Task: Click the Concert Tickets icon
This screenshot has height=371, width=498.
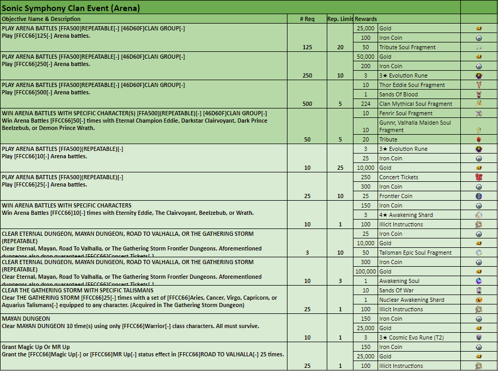Action: pyautogui.click(x=479, y=177)
